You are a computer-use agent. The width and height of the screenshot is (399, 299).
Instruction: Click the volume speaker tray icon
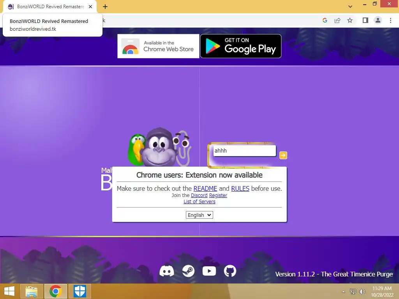[x=362, y=291]
